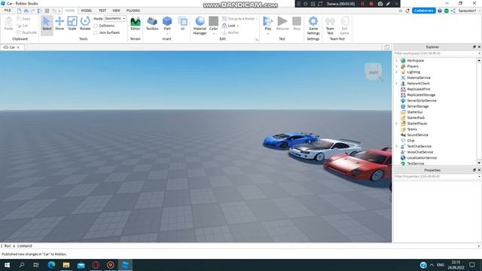Open Windows Start menu
Image resolution: width=482 pixels, height=271 pixels.
pyautogui.click(x=7, y=265)
